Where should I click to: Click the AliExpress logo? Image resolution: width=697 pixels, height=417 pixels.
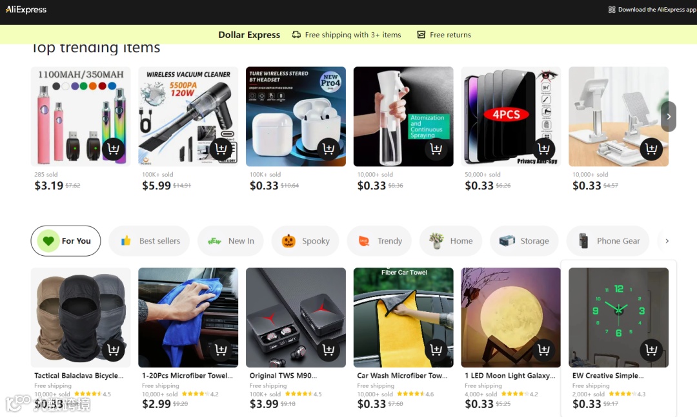coord(26,9)
